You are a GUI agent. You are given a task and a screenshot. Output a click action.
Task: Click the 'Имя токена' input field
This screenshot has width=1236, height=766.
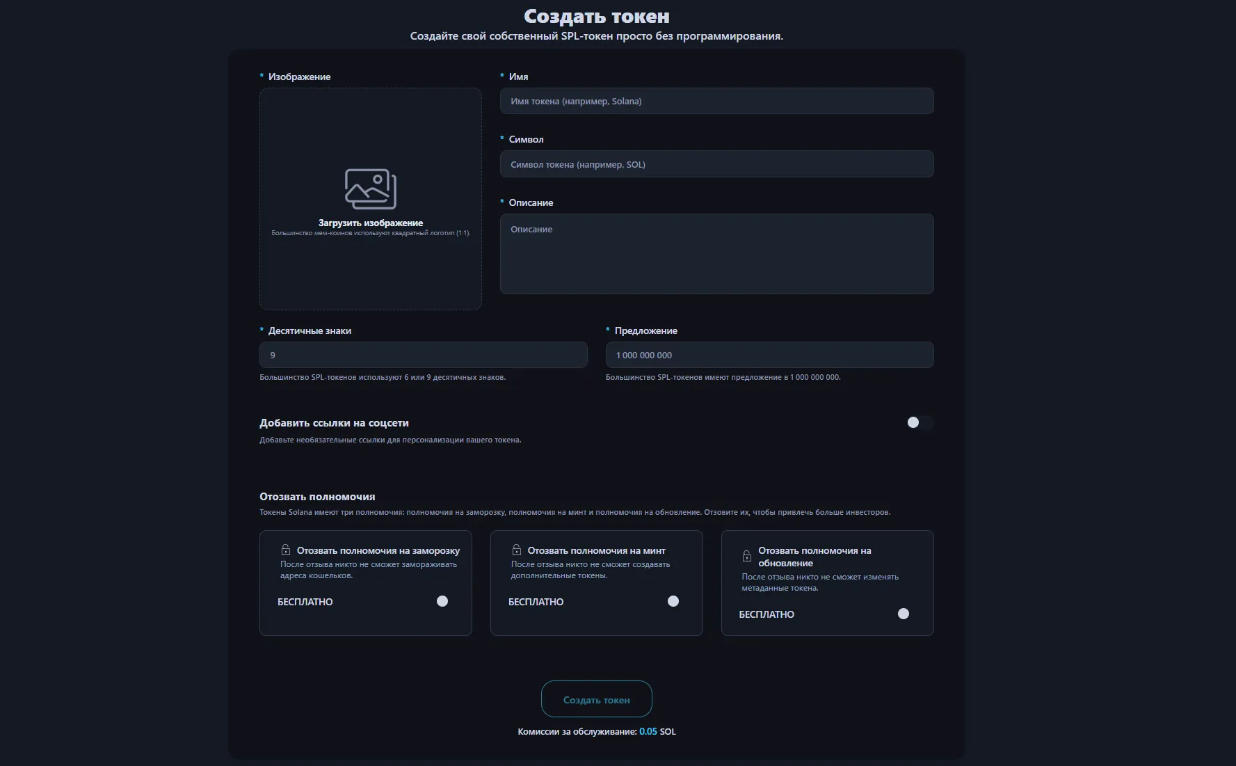tap(716, 101)
